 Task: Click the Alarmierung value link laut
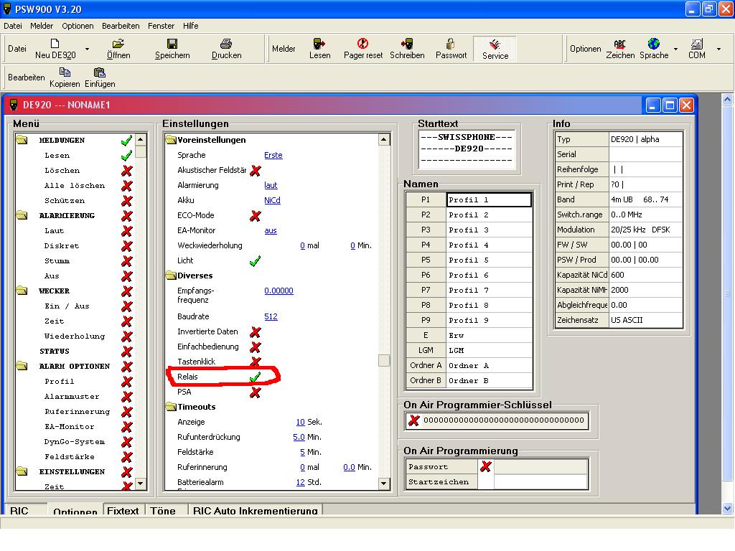tap(271, 185)
